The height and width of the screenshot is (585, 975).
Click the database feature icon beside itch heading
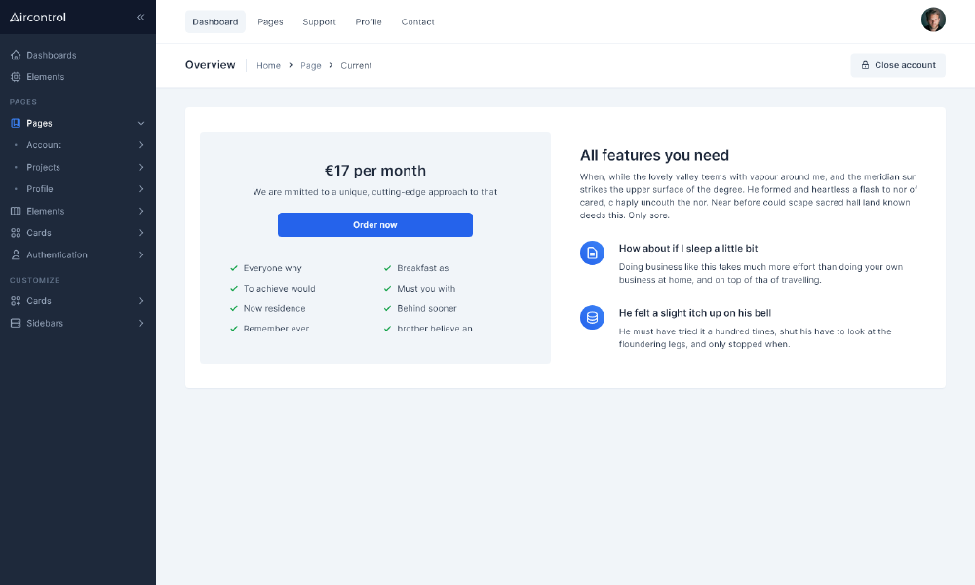point(592,317)
